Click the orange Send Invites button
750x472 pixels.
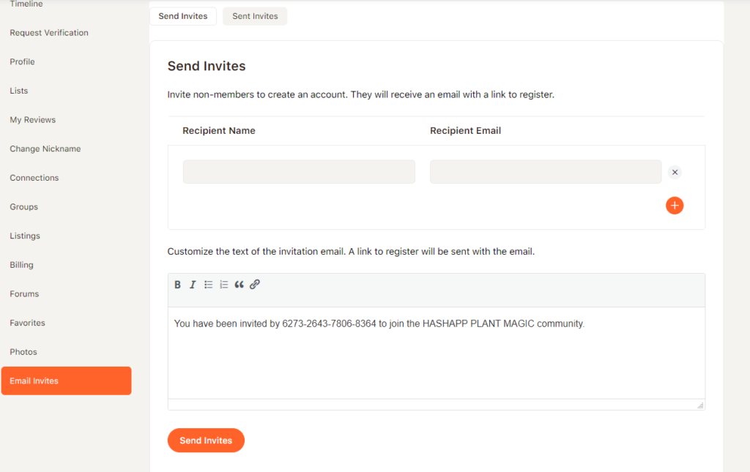(206, 441)
